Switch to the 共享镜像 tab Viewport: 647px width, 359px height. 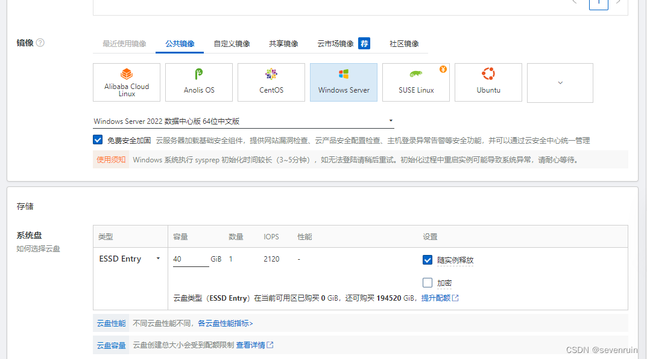(x=283, y=44)
